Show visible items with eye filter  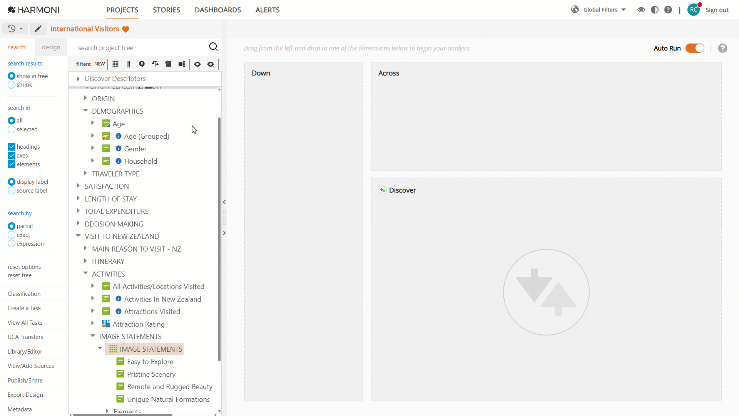pyautogui.click(x=197, y=64)
